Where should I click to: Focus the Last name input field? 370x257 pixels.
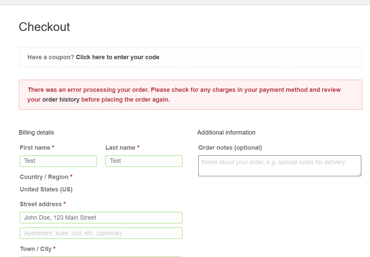(144, 161)
